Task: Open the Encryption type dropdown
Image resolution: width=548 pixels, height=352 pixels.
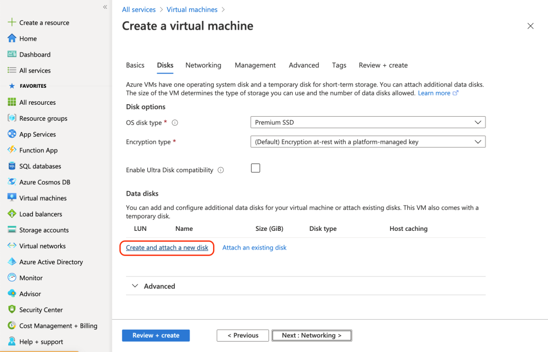Action: pos(368,141)
